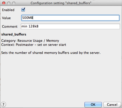Screen dimensions: 122x108
Task: Click the gray minimize window button
Action: 9,3
